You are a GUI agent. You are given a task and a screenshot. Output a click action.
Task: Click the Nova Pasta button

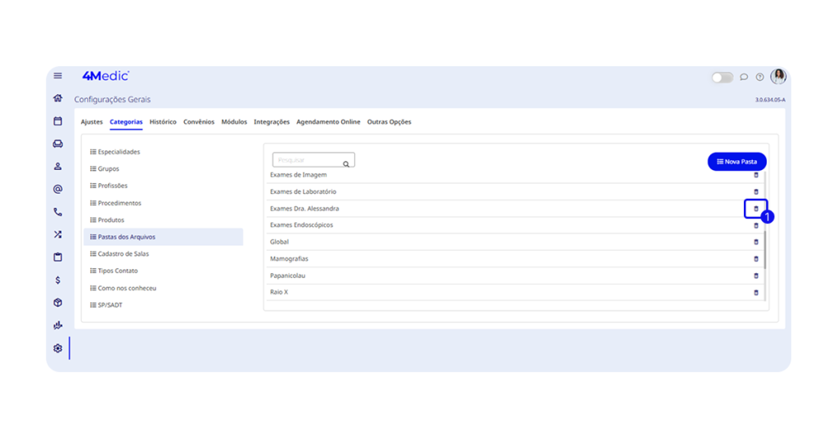point(737,162)
